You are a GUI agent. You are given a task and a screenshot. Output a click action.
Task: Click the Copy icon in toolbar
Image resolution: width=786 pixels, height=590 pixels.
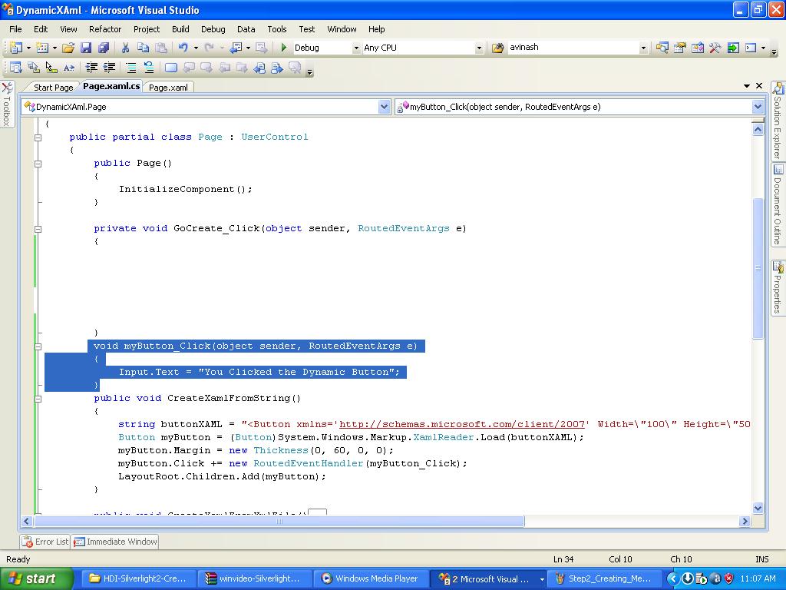[143, 48]
